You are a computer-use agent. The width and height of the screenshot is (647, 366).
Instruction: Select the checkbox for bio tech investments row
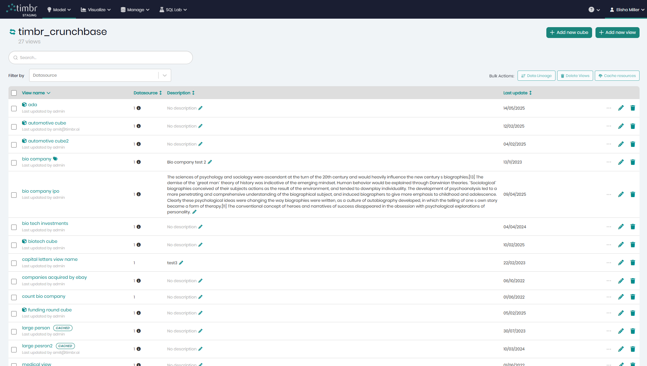click(x=14, y=227)
